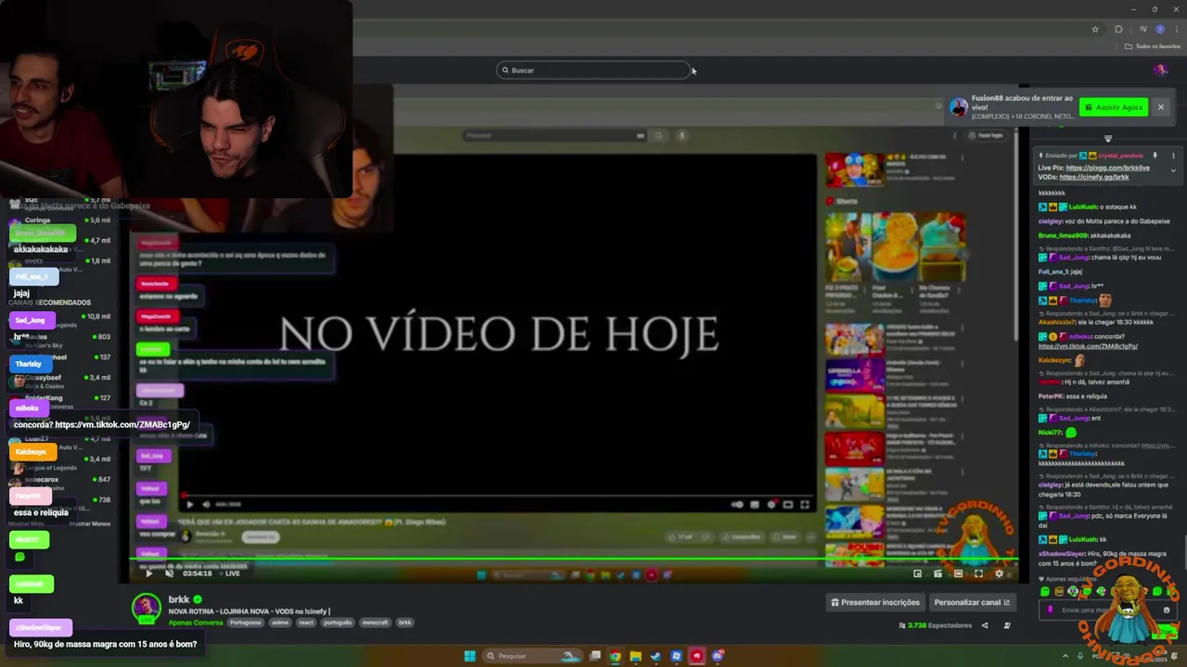Image resolution: width=1187 pixels, height=667 pixels.
Task: Enter fullscreen on embedded YouTube player
Action: click(804, 504)
